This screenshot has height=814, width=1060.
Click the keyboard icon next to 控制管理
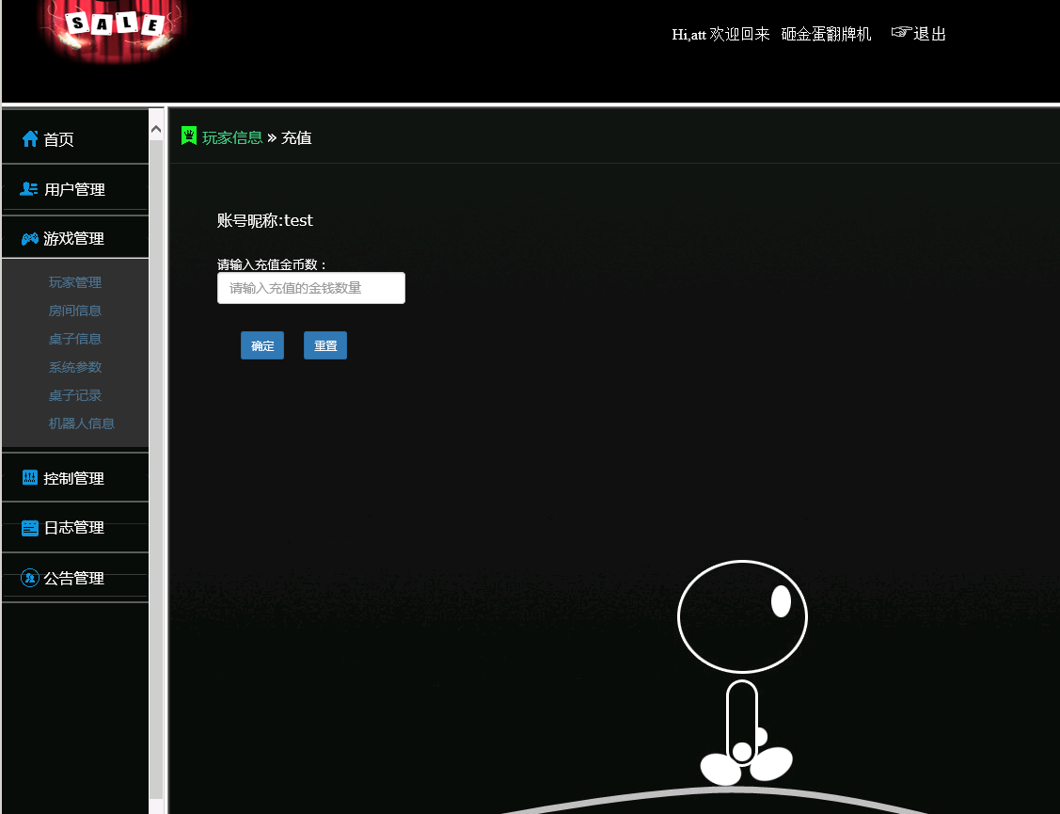tap(29, 477)
